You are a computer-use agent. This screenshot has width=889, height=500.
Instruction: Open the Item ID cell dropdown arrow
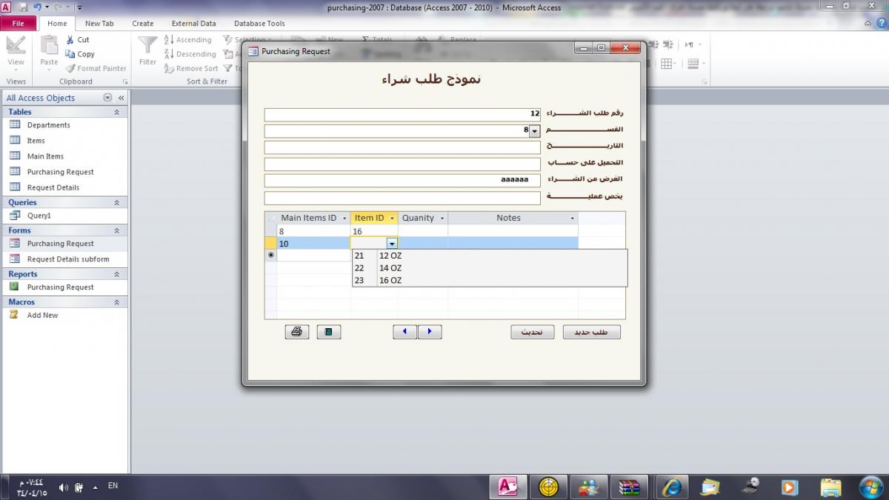coord(392,243)
